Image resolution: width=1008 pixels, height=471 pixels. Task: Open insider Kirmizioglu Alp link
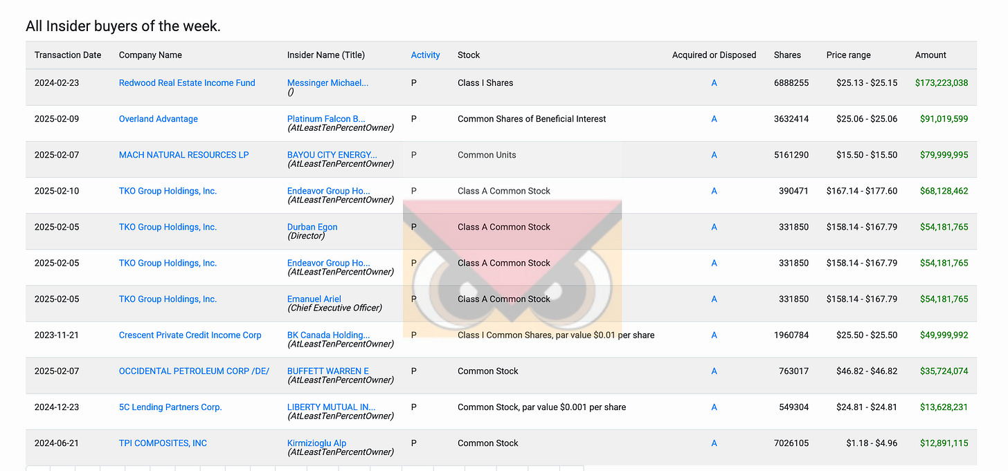(316, 442)
